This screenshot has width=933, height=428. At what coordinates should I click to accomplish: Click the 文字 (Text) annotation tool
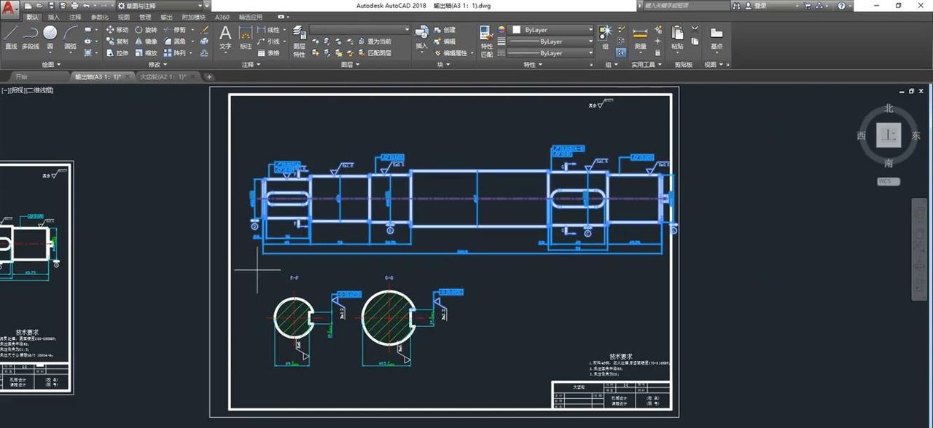[x=225, y=36]
